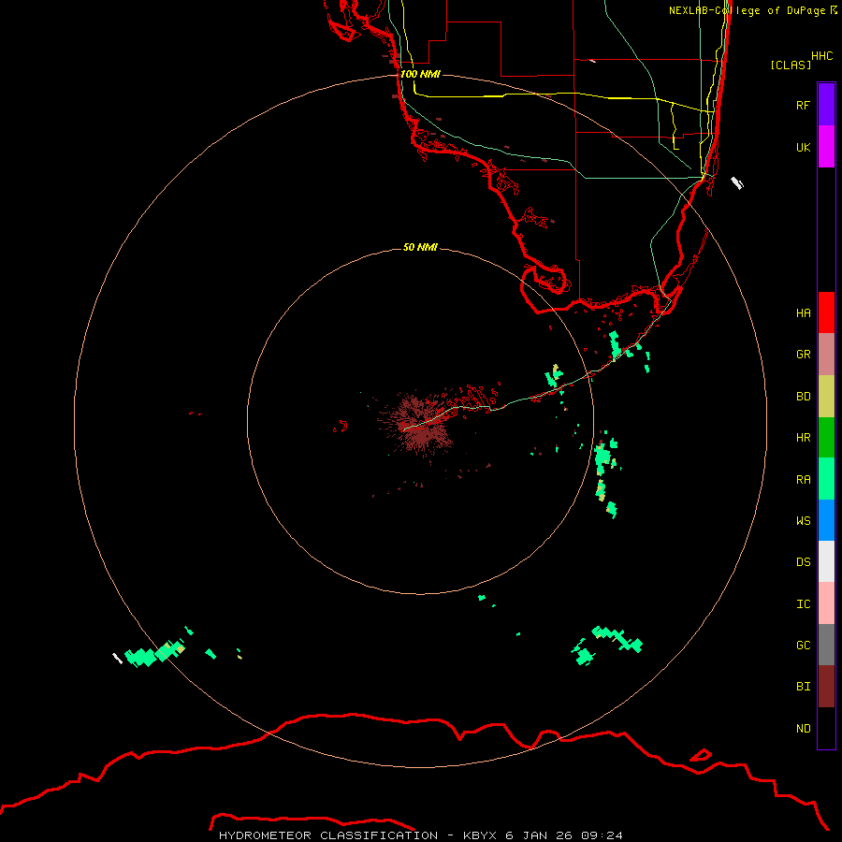Click the [CLAS] units label
Screen dimensions: 842x842
[x=791, y=65]
